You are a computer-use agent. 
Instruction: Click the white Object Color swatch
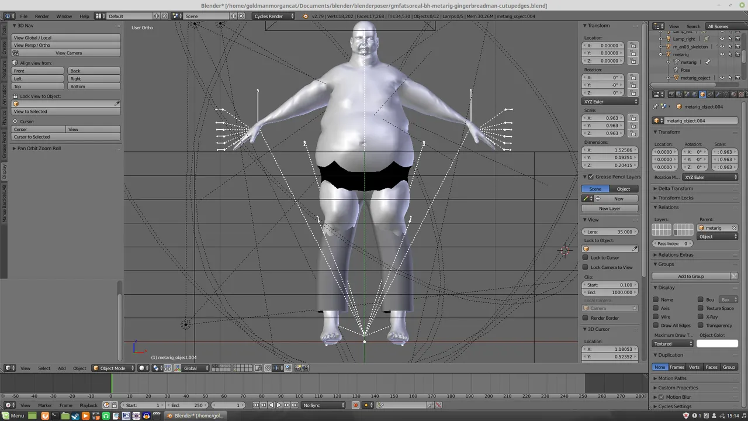[717, 344]
